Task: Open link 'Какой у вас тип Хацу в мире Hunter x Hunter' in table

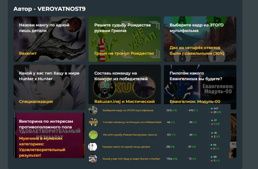Action: tap(131, 159)
